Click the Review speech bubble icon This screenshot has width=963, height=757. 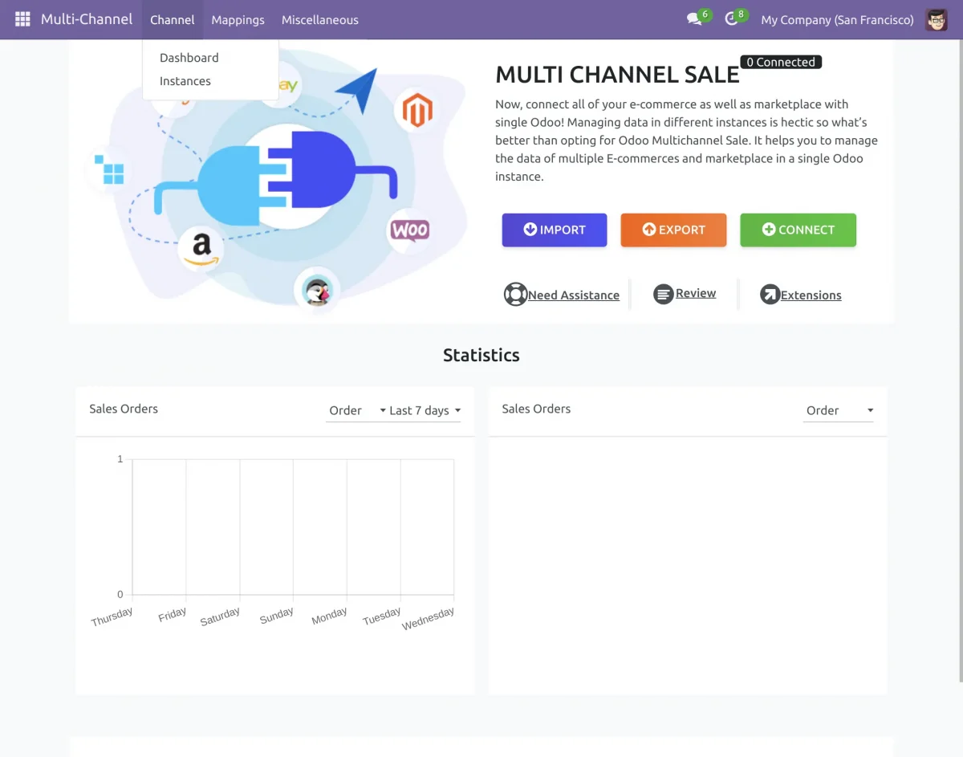click(663, 293)
